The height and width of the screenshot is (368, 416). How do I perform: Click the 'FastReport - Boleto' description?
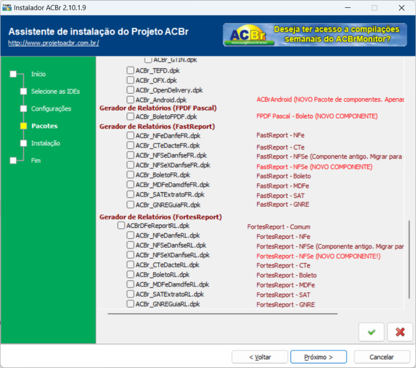pos(283,176)
